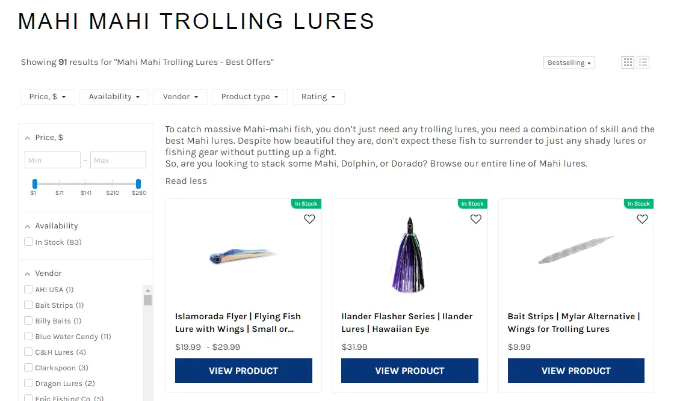The width and height of the screenshot is (677, 401).
Task: Tick the AHI USA vendor checkbox
Action: pyautogui.click(x=28, y=290)
